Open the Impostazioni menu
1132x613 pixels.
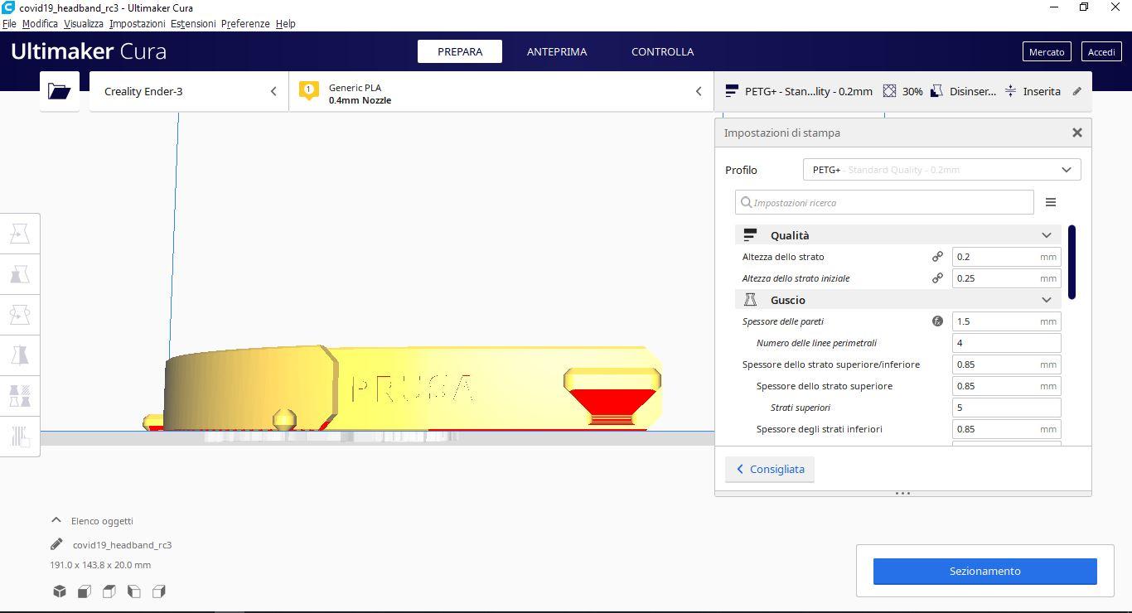(138, 23)
